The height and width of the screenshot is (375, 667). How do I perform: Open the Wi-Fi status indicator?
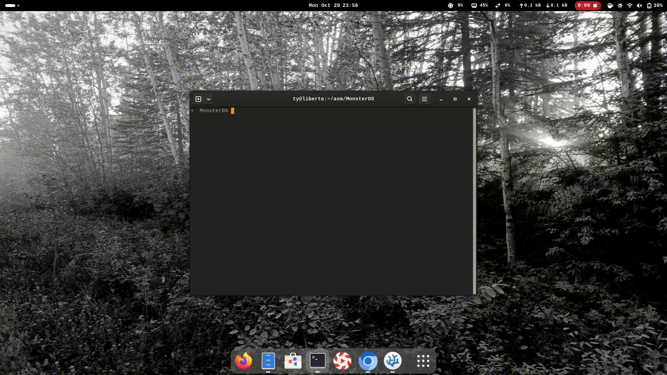pos(630,6)
